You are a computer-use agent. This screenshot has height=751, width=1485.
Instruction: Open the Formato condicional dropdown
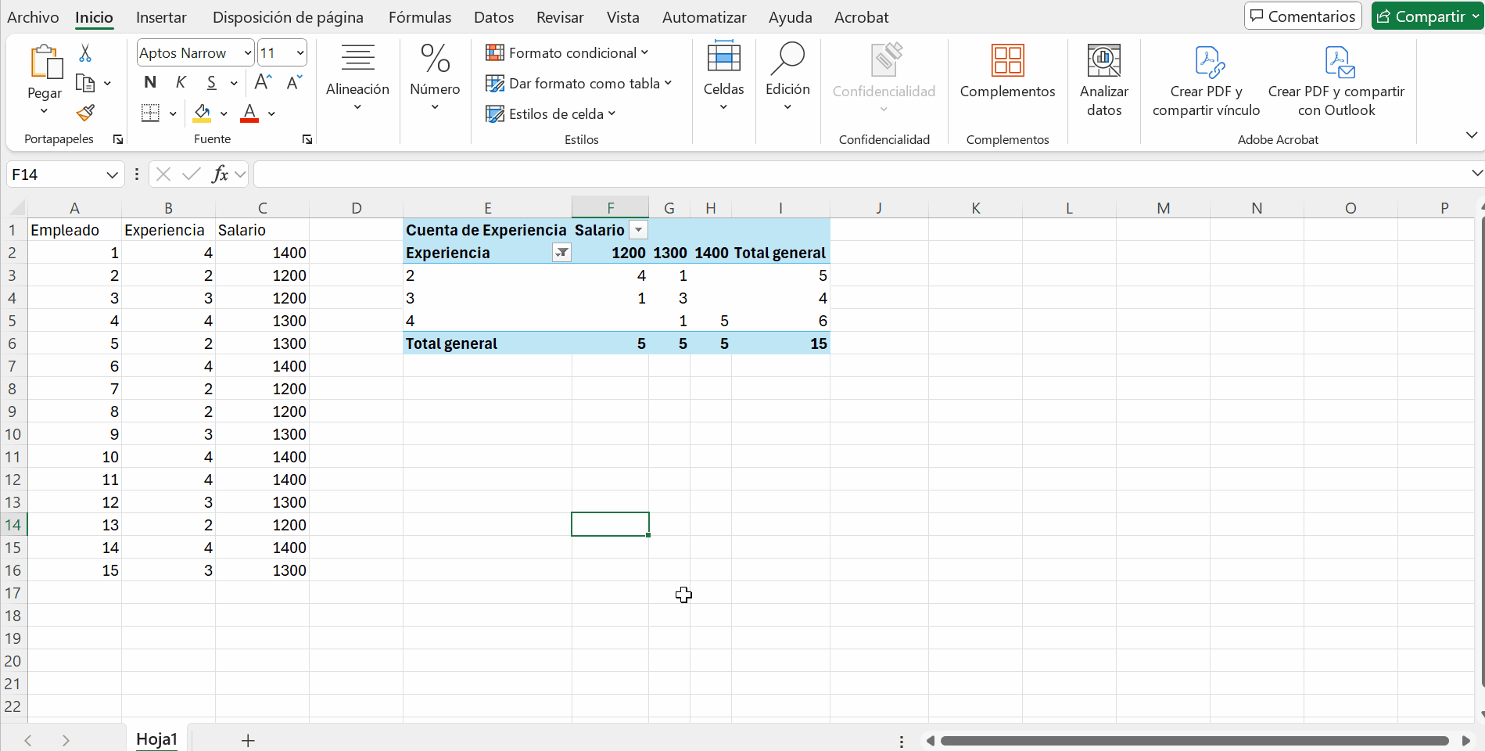[x=567, y=52]
